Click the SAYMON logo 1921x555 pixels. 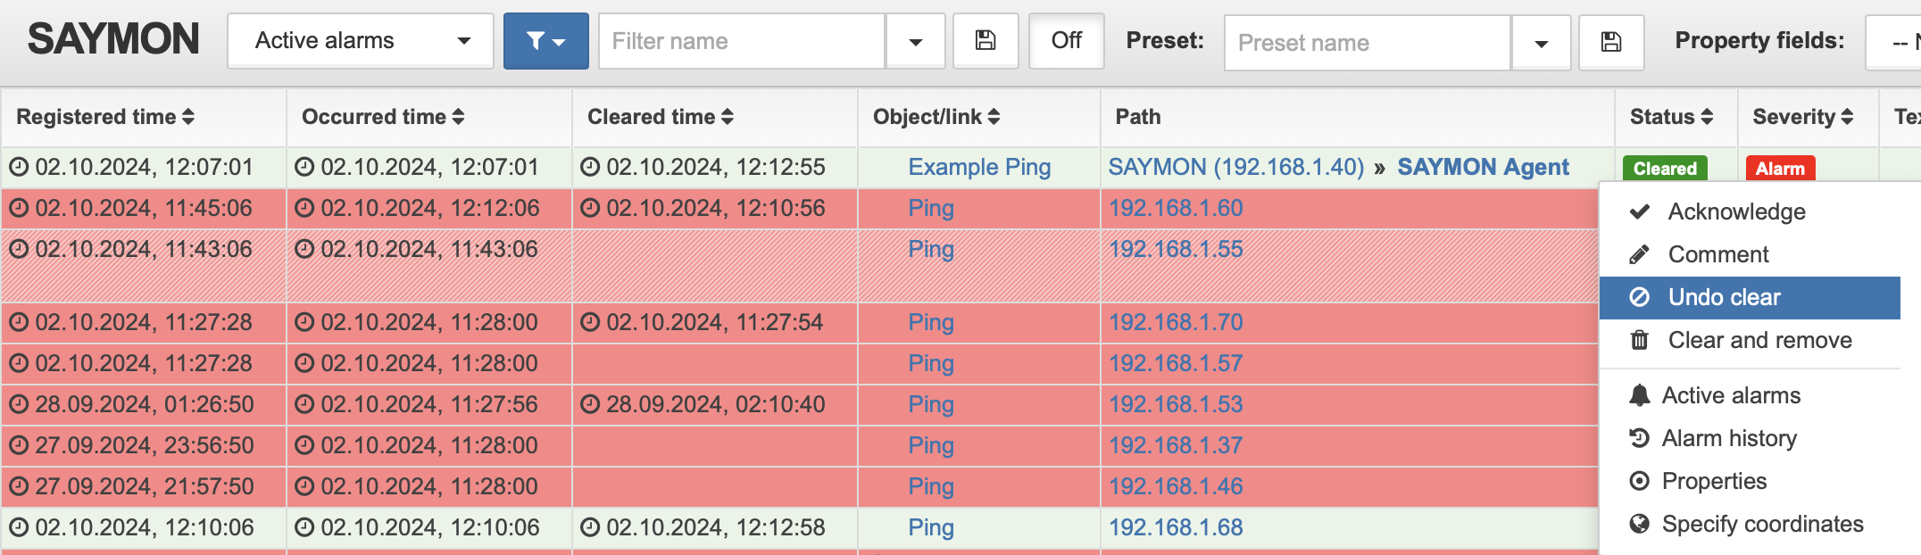(x=113, y=40)
